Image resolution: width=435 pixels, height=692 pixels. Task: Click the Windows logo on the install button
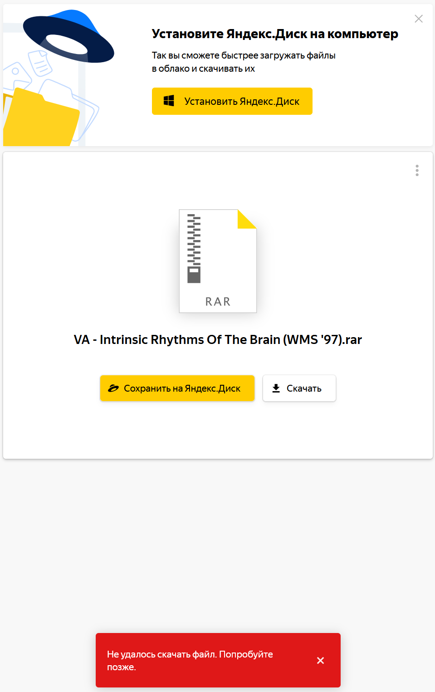169,101
